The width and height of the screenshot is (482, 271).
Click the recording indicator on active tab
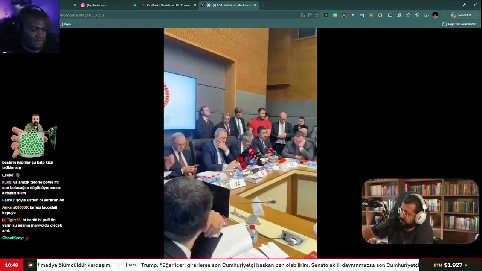209,5
